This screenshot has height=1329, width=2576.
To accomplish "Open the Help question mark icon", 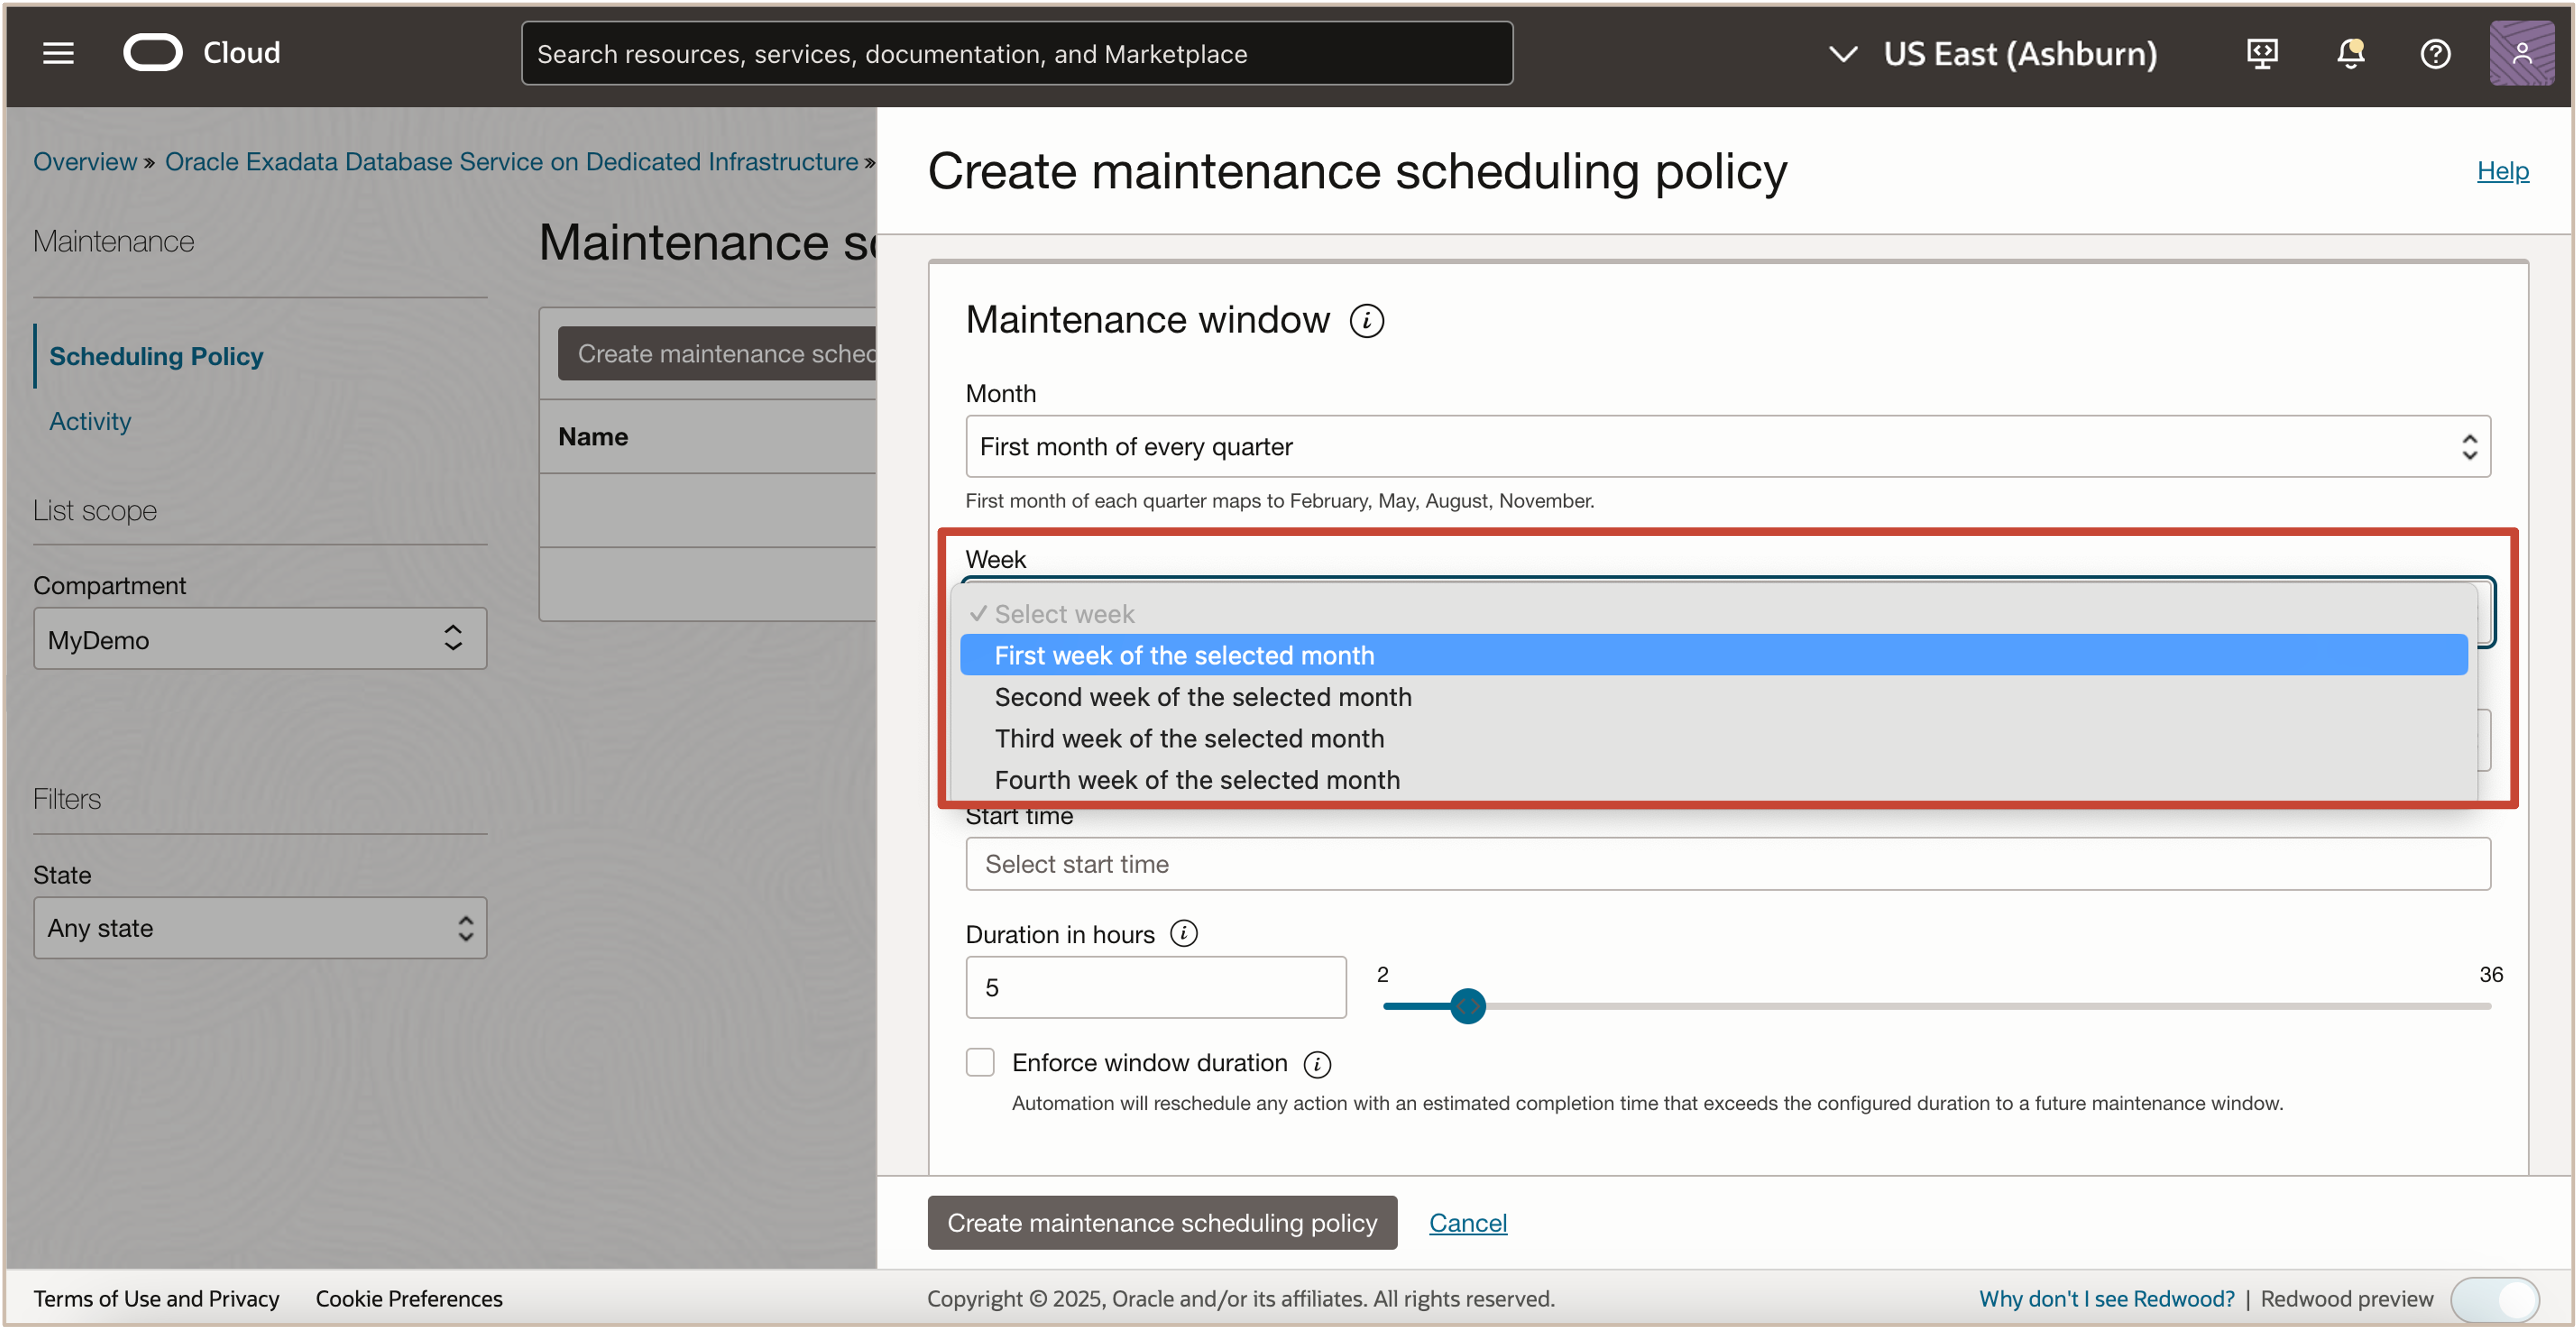I will 2435,54.
